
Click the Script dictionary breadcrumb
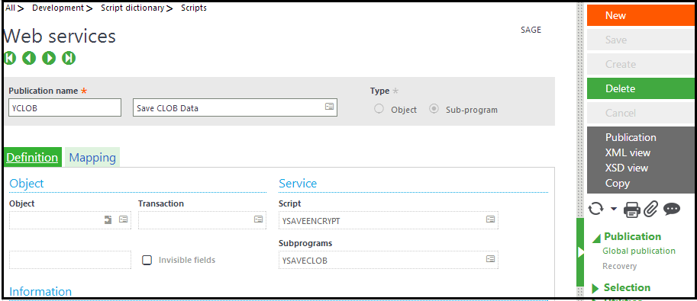pos(132,8)
